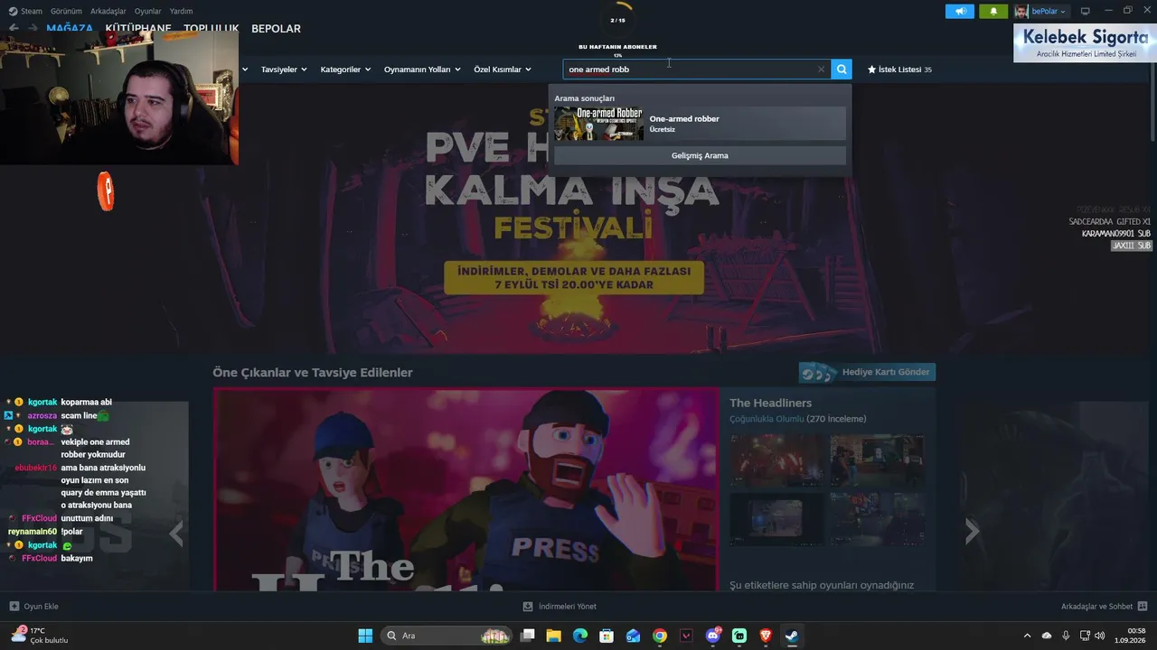Screen dimensions: 1157x650
Task: Expand the Oynamanın Yolları dropdown
Action: tap(422, 70)
